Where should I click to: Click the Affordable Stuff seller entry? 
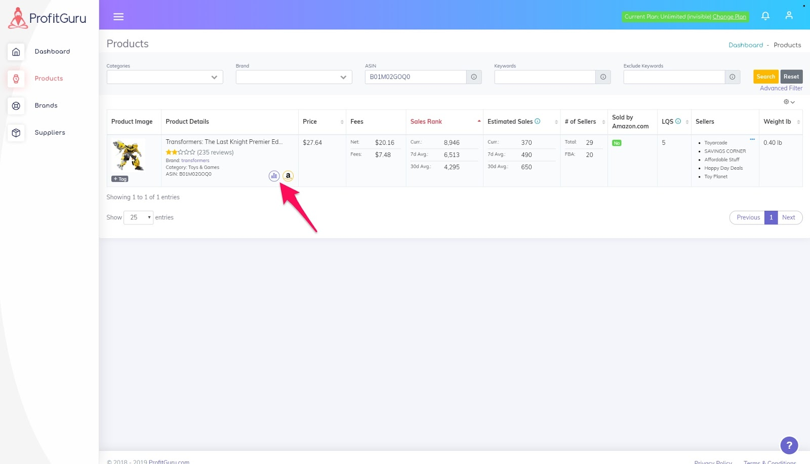tap(721, 160)
